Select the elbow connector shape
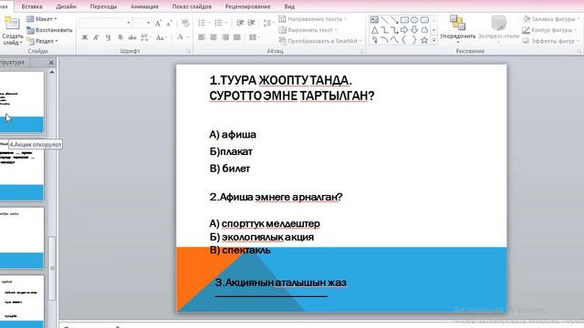Viewport: 584px width, 328px height. point(384,30)
